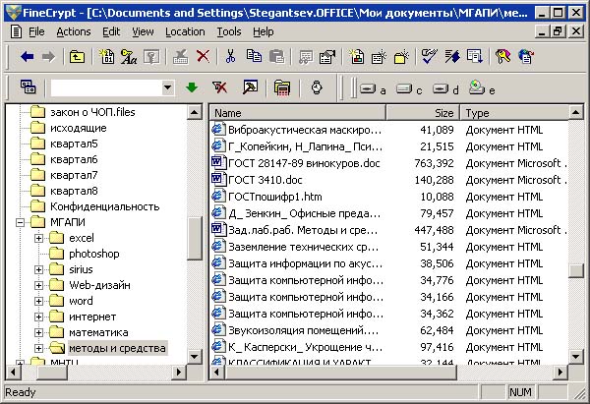Go up one folder level
This screenshot has height=404, width=590.
(x=77, y=57)
